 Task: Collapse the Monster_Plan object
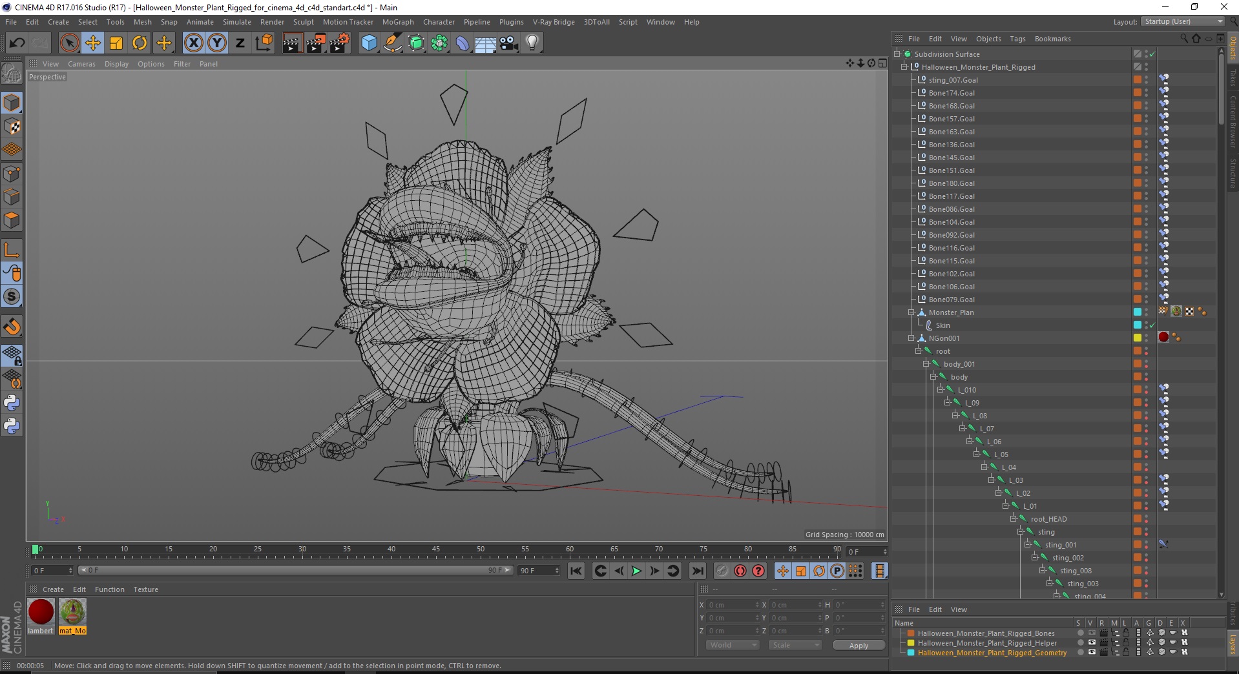coord(911,312)
